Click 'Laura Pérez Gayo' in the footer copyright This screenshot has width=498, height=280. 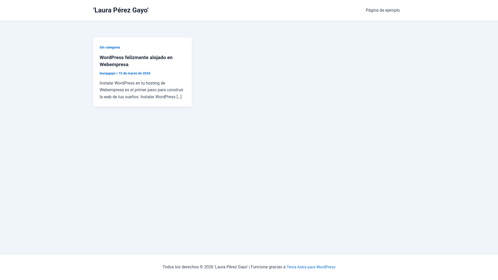coord(231,267)
